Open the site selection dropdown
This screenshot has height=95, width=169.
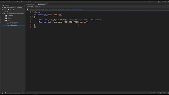[12, 7]
